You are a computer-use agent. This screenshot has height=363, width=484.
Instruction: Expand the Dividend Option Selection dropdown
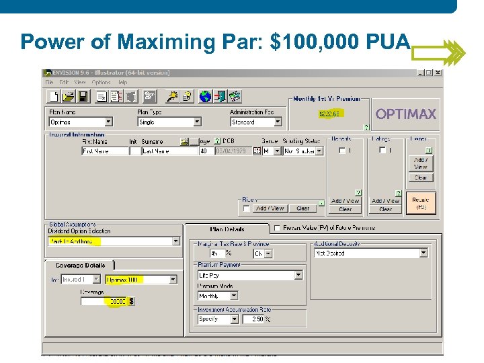pos(176,241)
